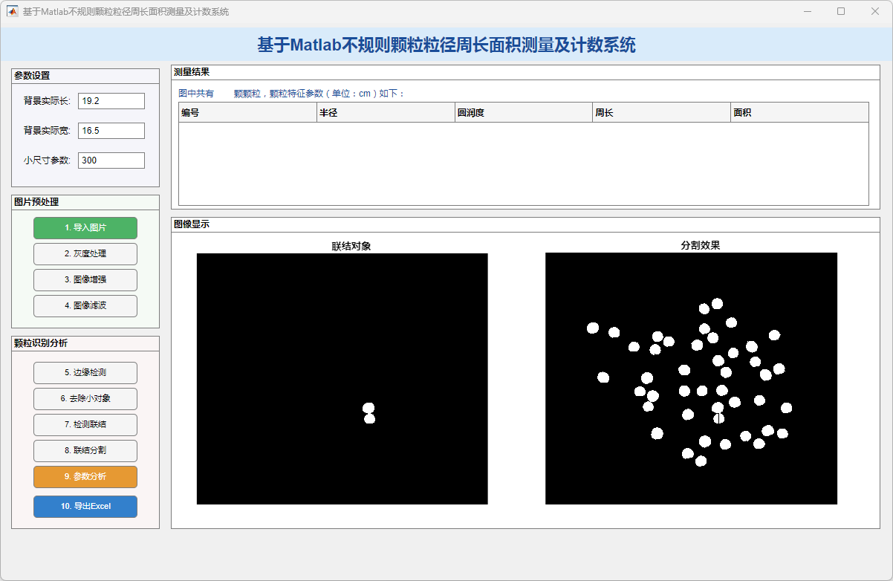Click the 背景实际宽 field showing 16.5
Image resolution: width=893 pixels, height=581 pixels.
coord(111,131)
